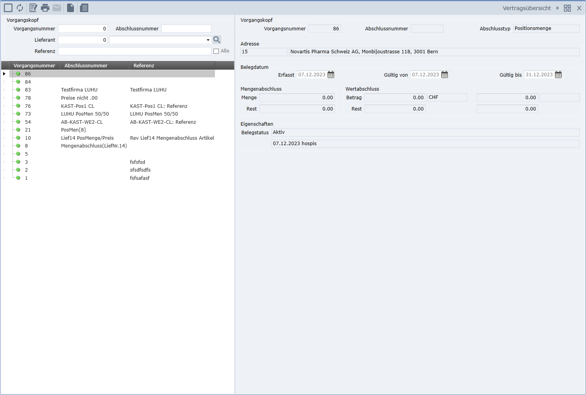The image size is (586, 395).
Task: Click the edit document with pen icon
Action: point(33,8)
